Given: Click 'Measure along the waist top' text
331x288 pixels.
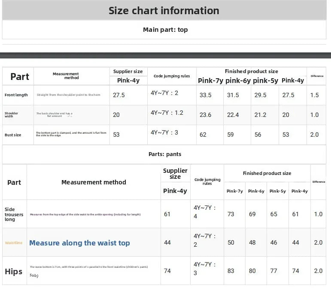Looking at the screenshot, I should click(x=79, y=243).
